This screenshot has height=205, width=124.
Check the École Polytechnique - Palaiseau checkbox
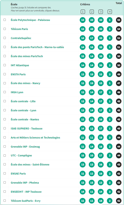click(5, 20)
